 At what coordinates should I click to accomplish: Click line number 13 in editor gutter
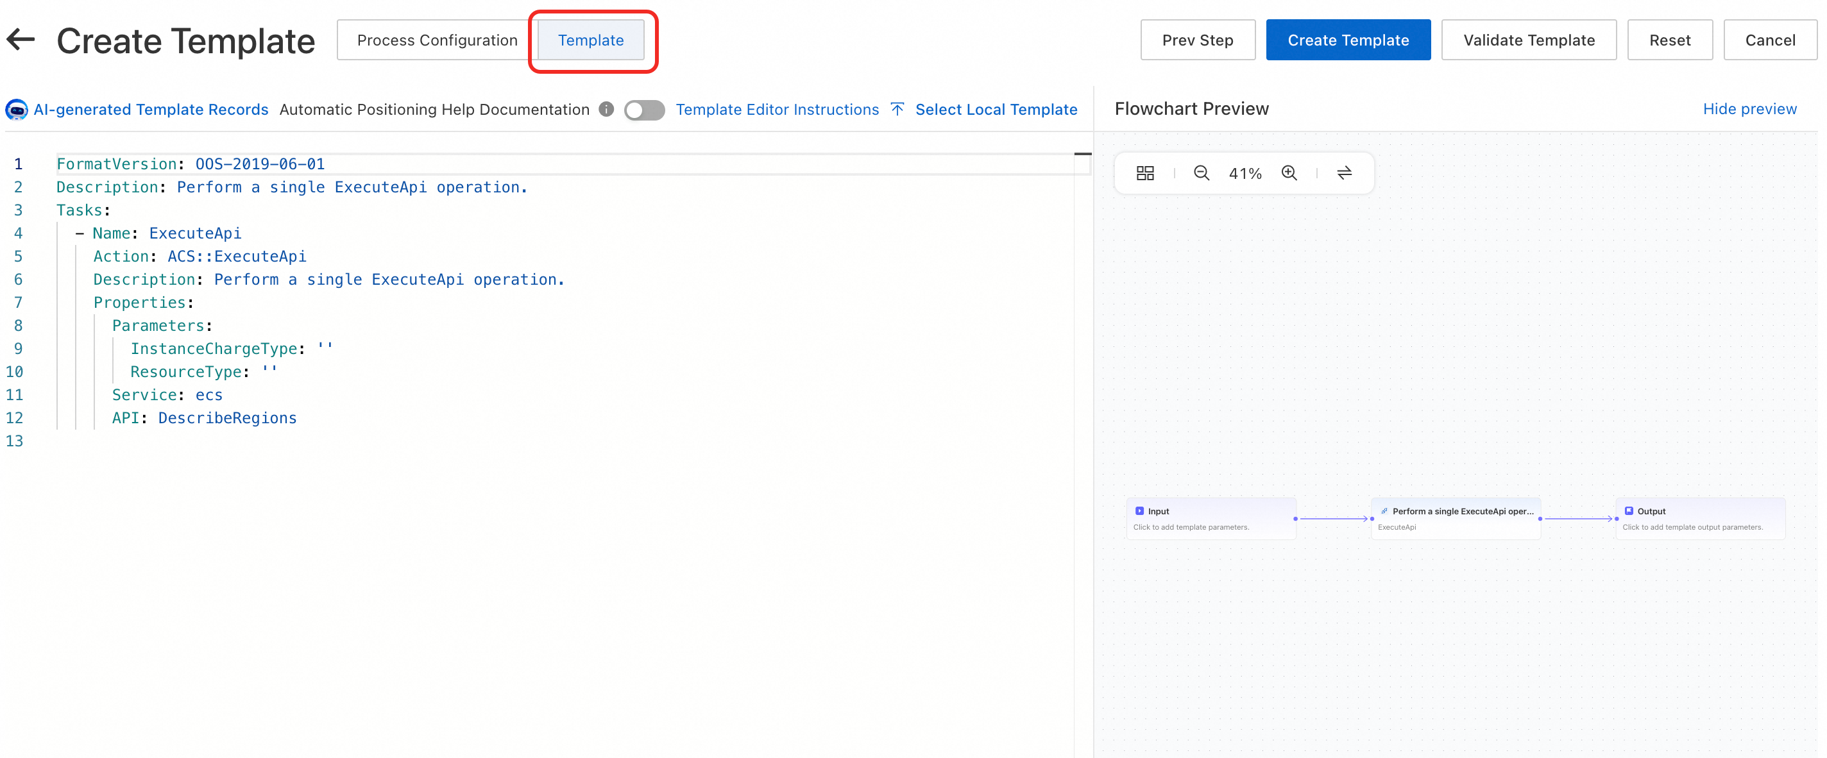pos(15,441)
